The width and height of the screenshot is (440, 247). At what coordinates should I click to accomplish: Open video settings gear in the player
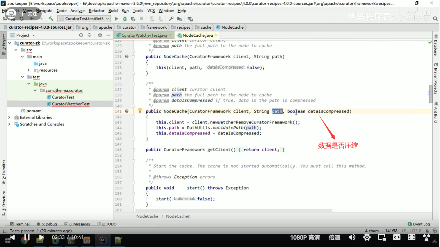click(x=367, y=237)
